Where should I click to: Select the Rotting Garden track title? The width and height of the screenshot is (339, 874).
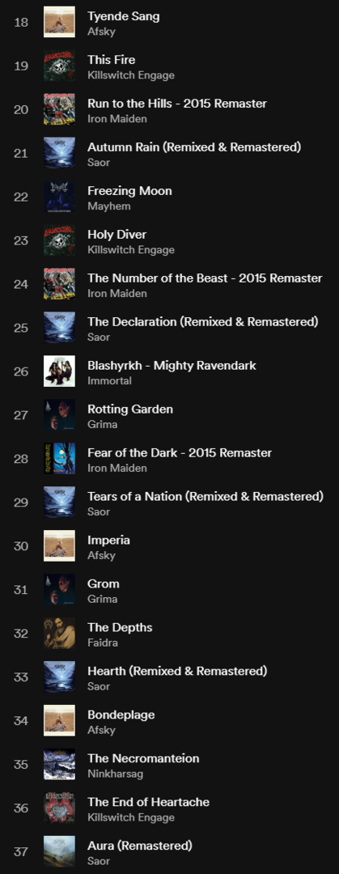click(x=130, y=409)
